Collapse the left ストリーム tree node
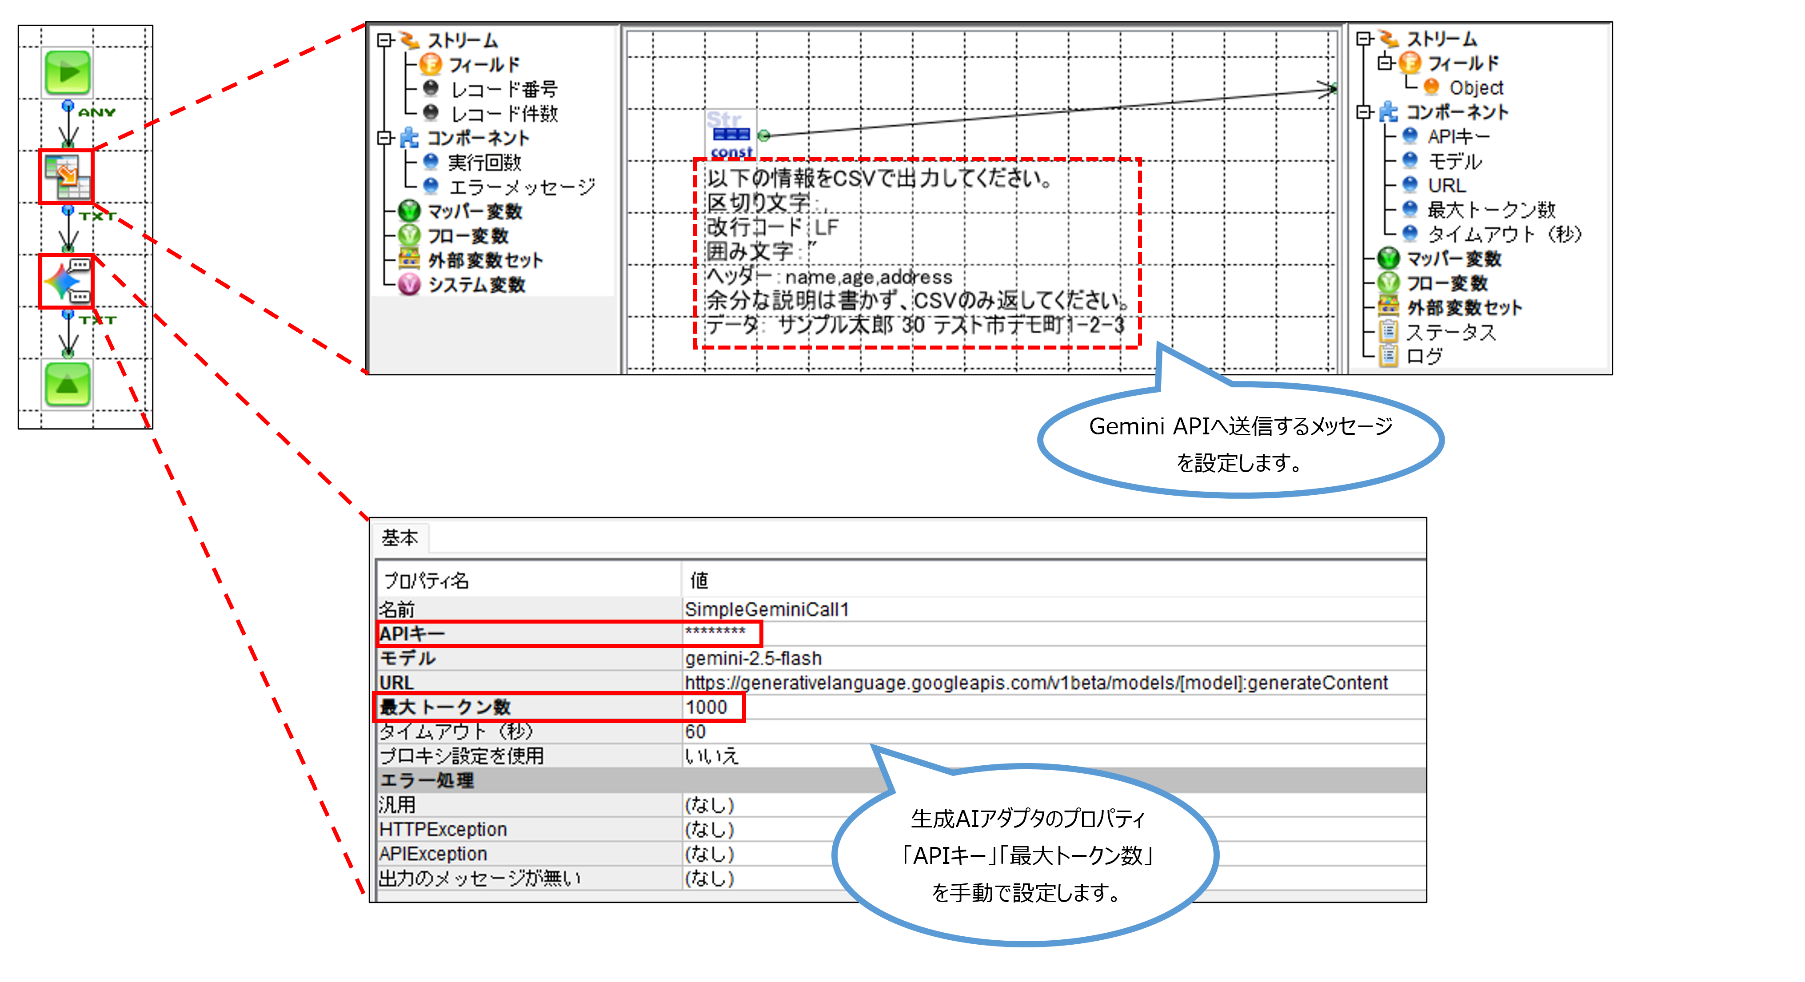 [x=384, y=40]
